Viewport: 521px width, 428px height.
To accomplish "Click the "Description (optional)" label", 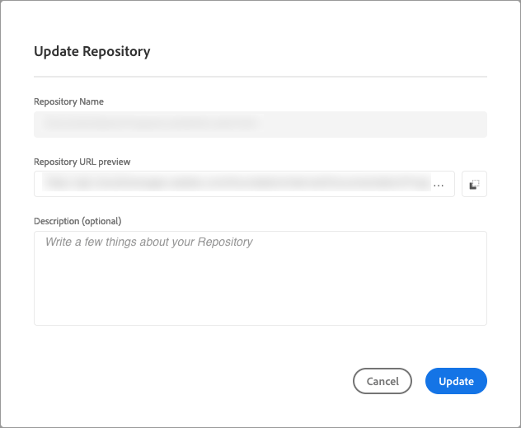I will point(77,221).
